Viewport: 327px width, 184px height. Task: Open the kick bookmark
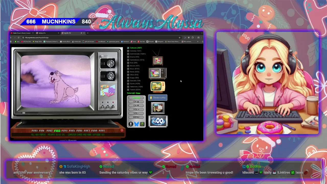[x=17, y=41]
